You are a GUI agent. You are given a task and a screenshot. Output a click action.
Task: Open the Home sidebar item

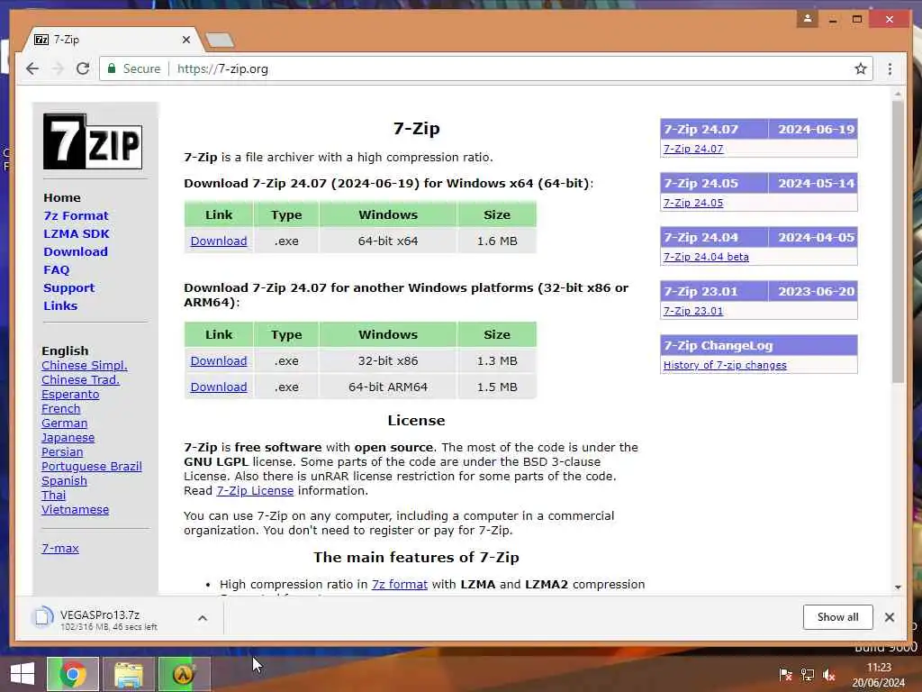pyautogui.click(x=62, y=197)
